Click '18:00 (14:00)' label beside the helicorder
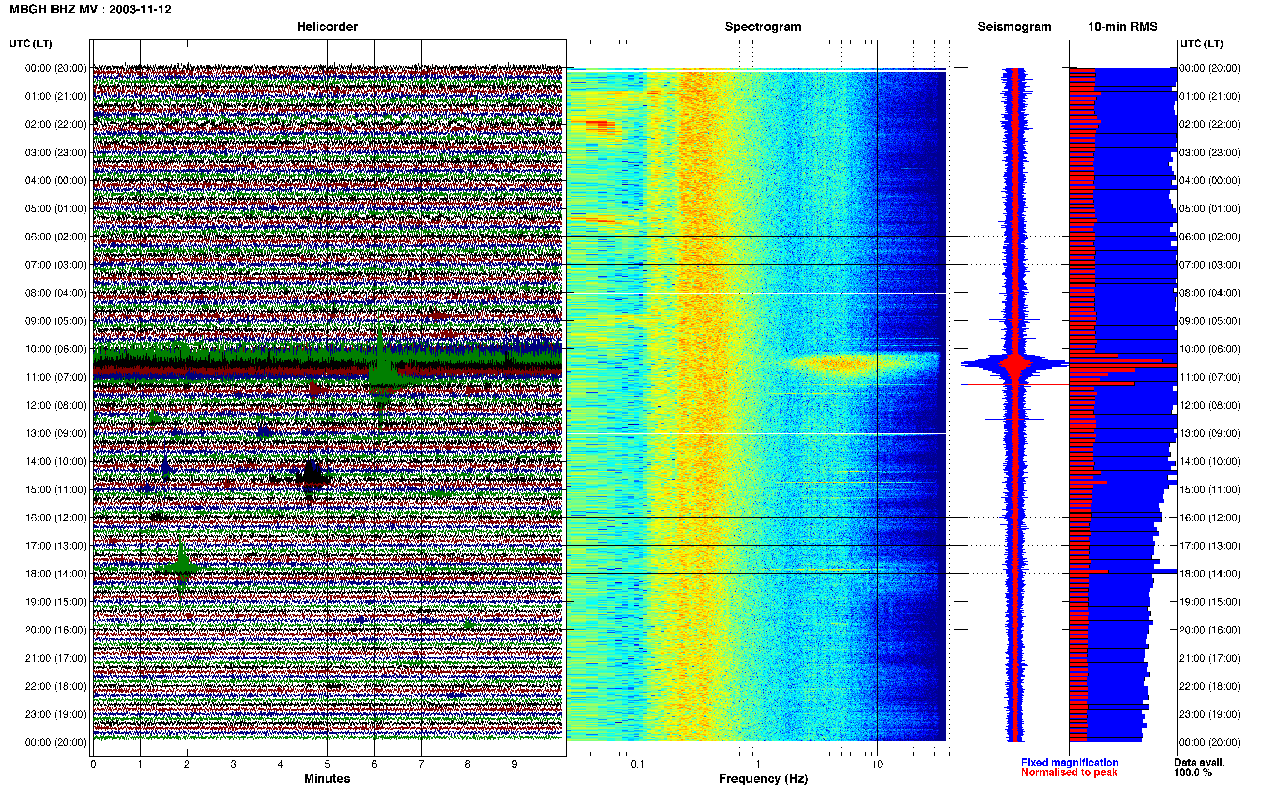 56,574
